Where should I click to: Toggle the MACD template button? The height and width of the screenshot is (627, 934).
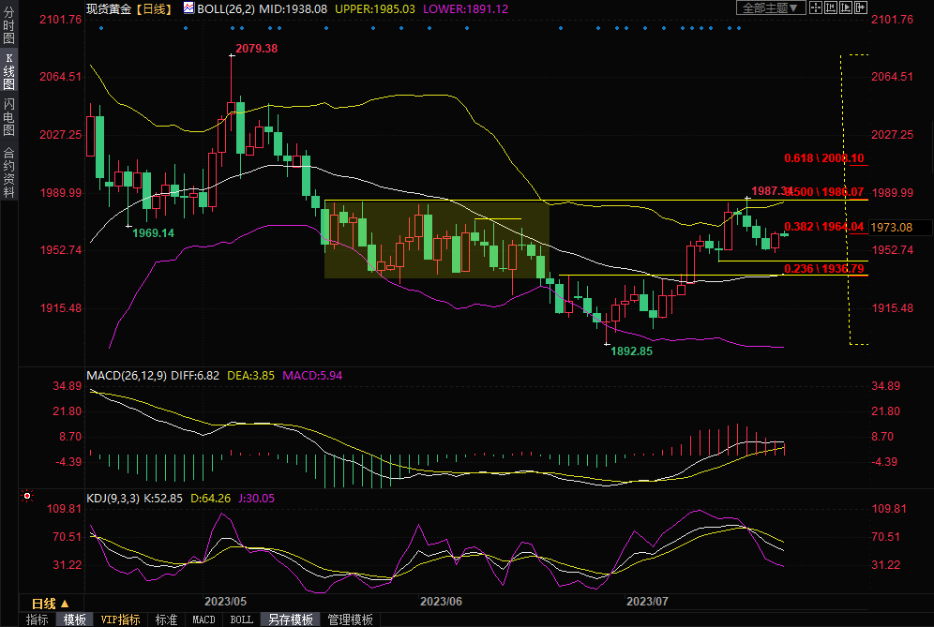pyautogui.click(x=203, y=620)
